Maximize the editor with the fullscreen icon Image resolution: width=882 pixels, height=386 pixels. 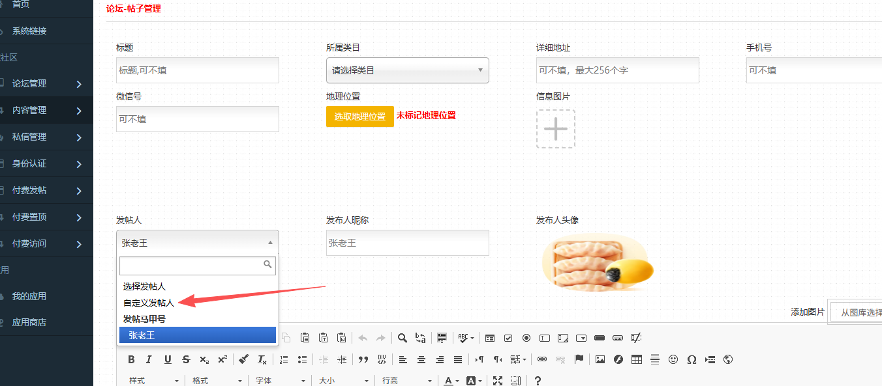(498, 381)
